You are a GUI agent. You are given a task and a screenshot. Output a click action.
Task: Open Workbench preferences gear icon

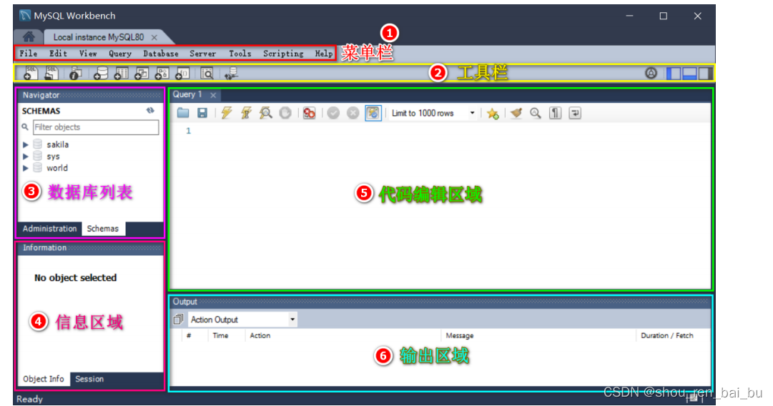(651, 74)
